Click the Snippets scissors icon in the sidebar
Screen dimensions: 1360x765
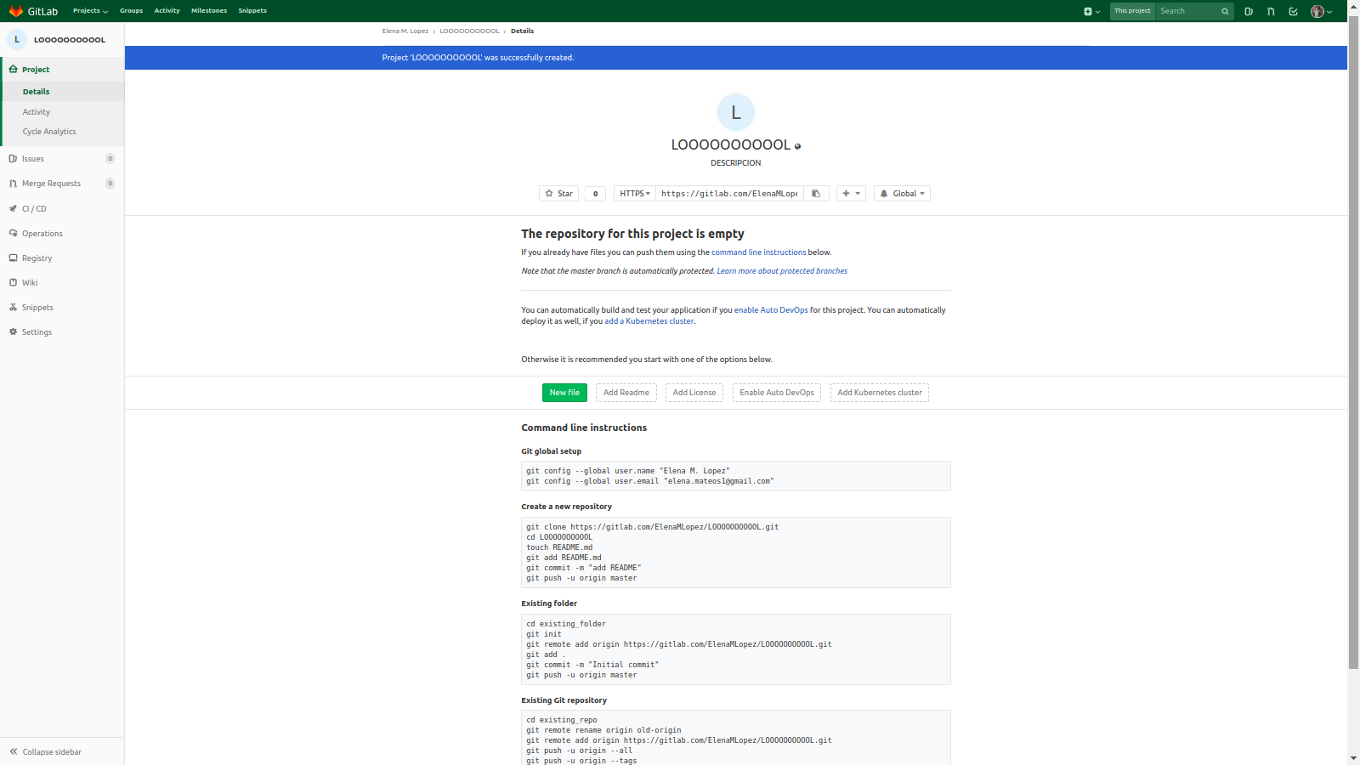pyautogui.click(x=13, y=307)
